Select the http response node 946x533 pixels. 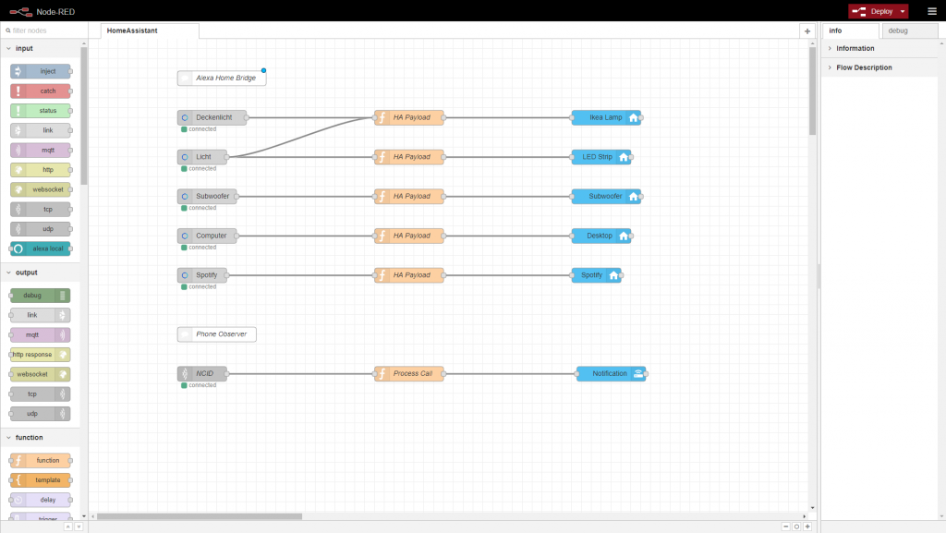(39, 354)
